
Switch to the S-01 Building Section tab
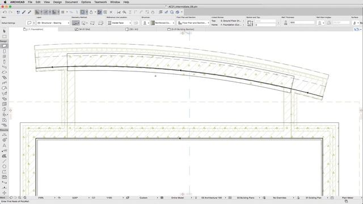tap(181, 29)
